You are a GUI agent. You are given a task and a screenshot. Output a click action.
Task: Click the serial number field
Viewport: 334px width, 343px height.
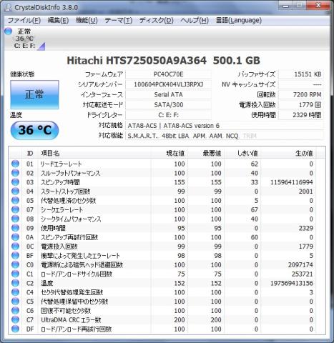coord(168,84)
